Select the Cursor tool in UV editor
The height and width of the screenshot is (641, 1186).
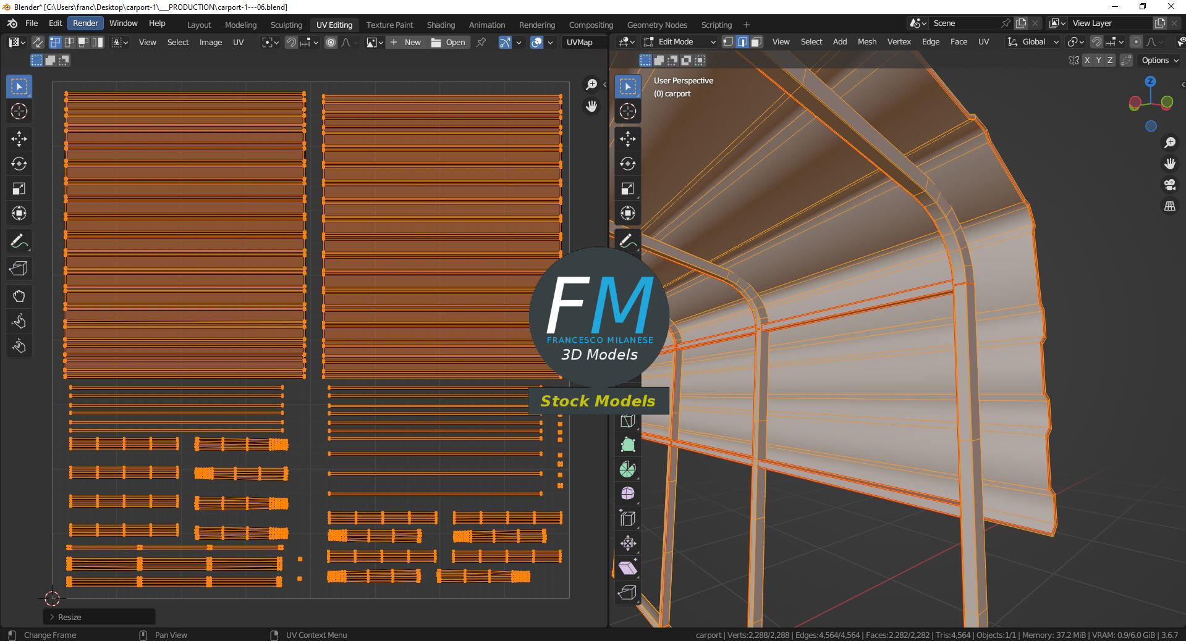(19, 111)
